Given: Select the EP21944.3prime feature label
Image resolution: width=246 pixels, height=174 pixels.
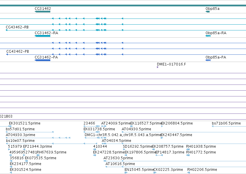Looking at the screenshot, I should click(38, 147).
